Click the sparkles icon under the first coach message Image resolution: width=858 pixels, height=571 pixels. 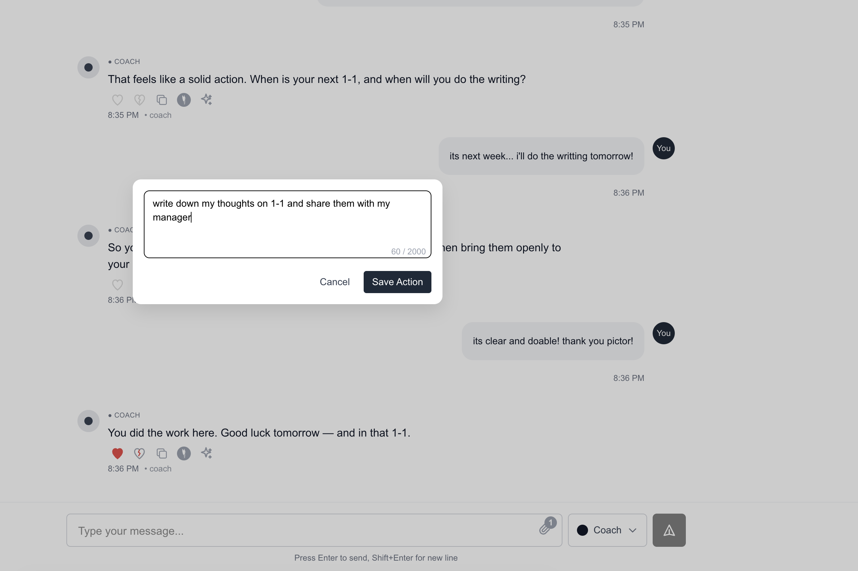coord(206,100)
